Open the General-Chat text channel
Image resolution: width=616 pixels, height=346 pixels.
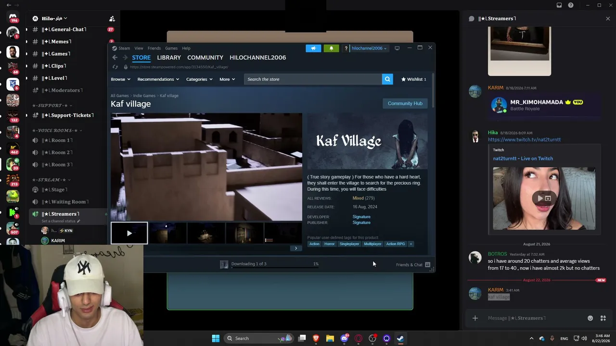[67, 29]
